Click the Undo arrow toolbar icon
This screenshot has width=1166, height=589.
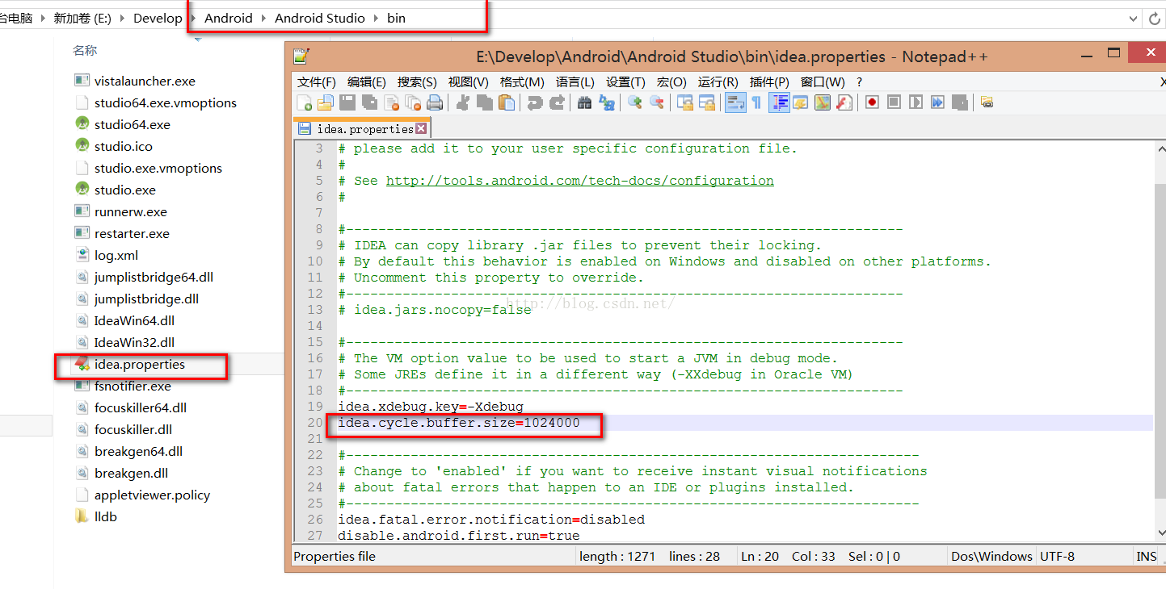click(x=534, y=102)
